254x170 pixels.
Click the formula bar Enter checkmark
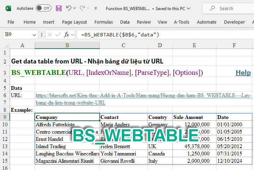coord(58,34)
